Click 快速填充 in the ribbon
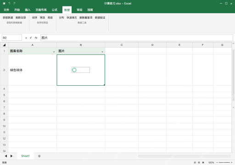This screenshot has width=235, height=165. point(72,18)
